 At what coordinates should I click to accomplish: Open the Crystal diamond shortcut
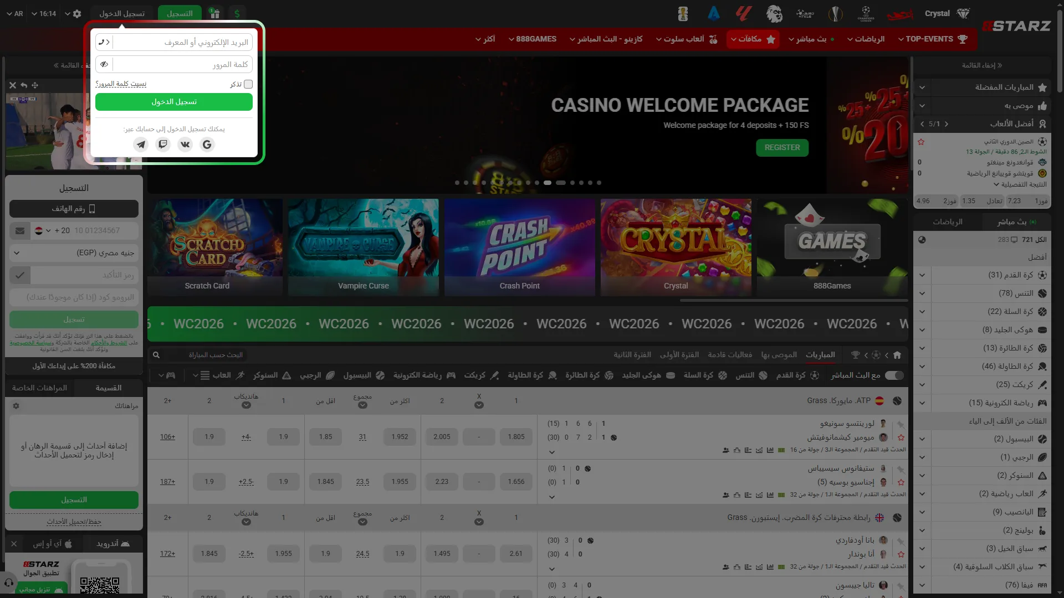coord(948,13)
